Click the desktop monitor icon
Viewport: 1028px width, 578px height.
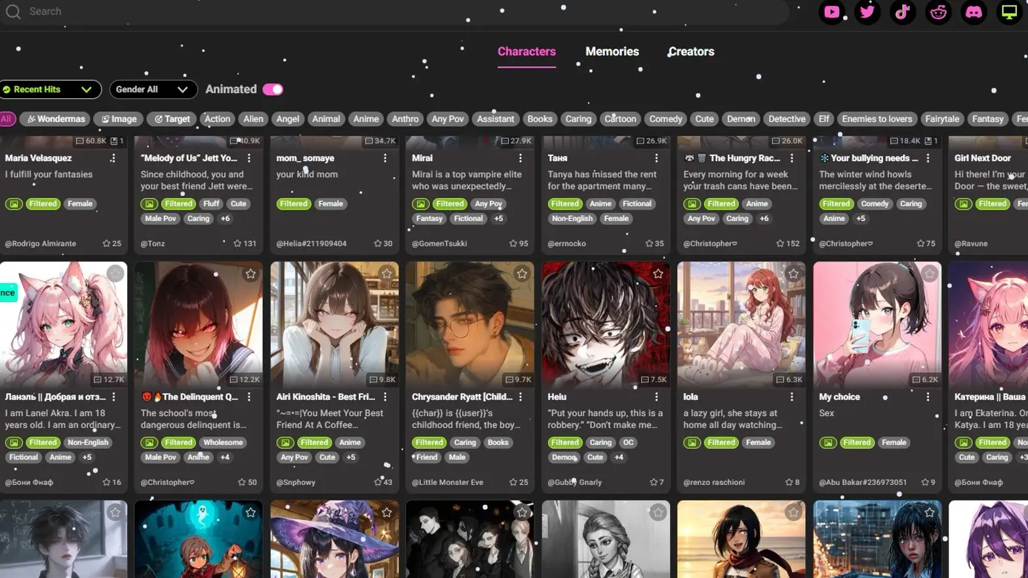coord(1009,12)
